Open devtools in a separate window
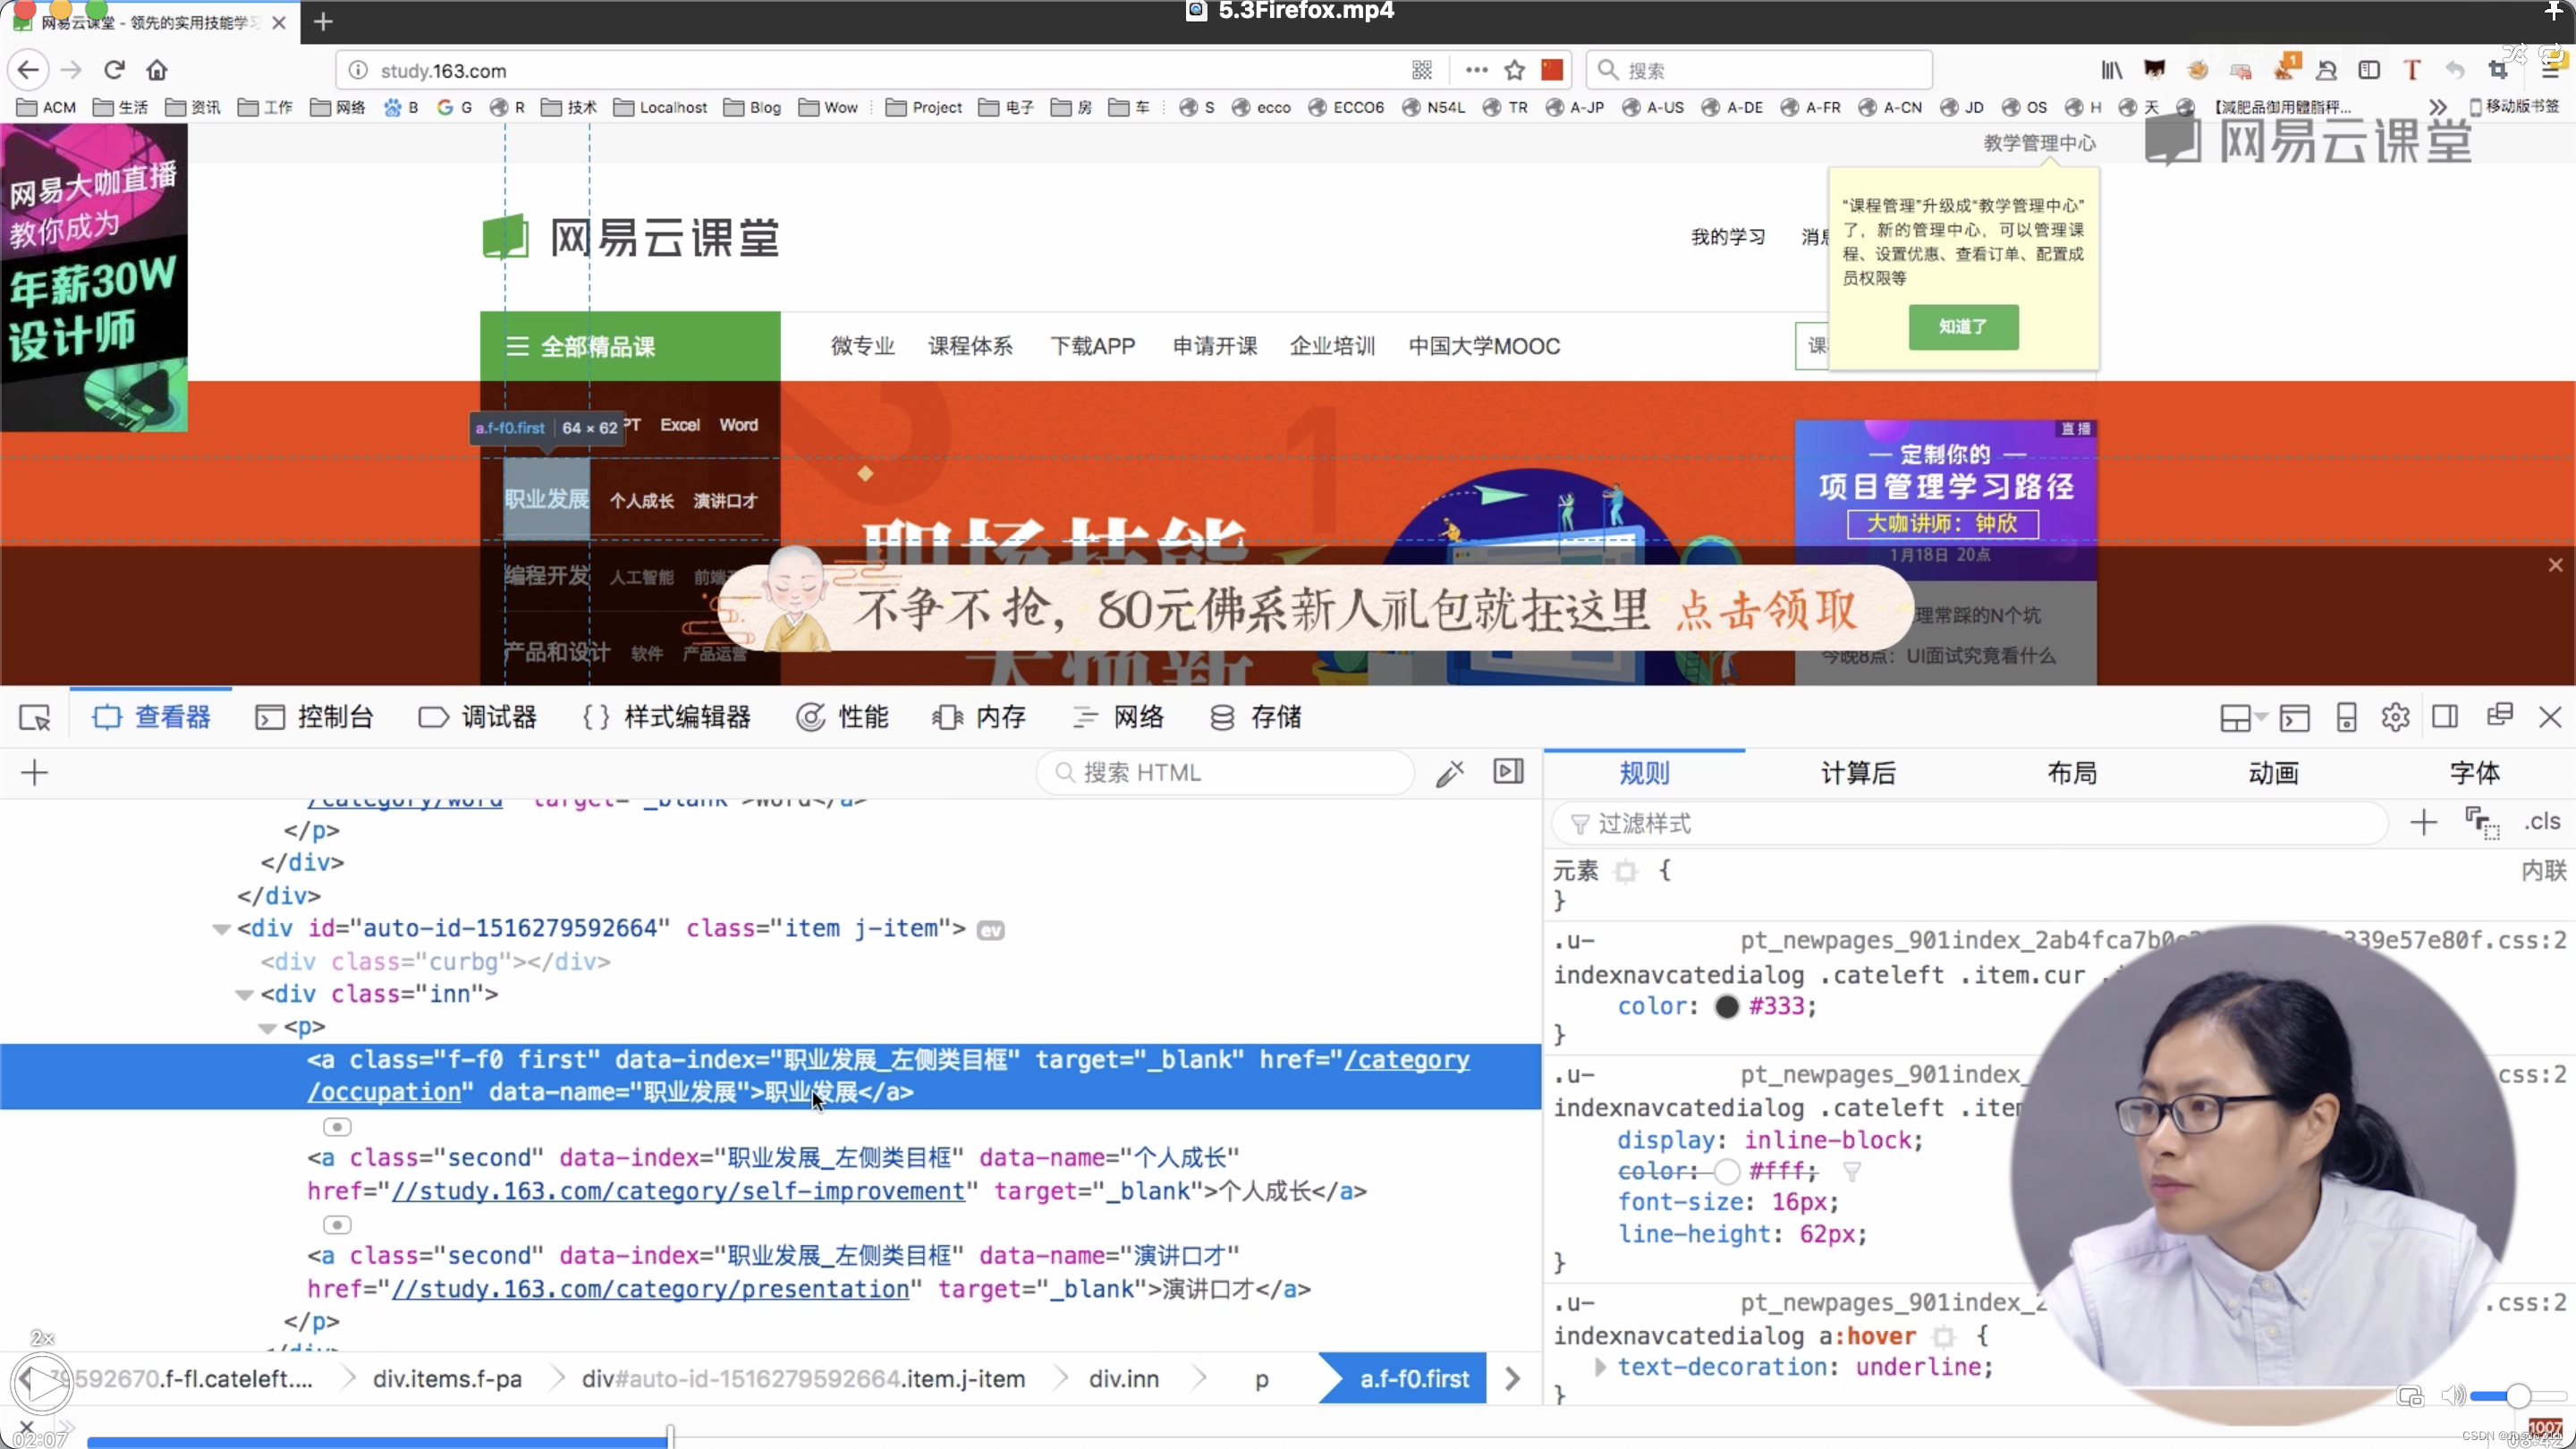 (x=2499, y=715)
